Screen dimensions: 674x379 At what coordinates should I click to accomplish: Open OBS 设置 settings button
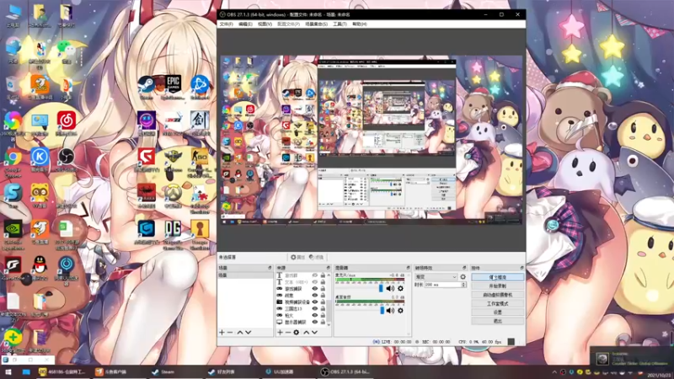coord(498,312)
